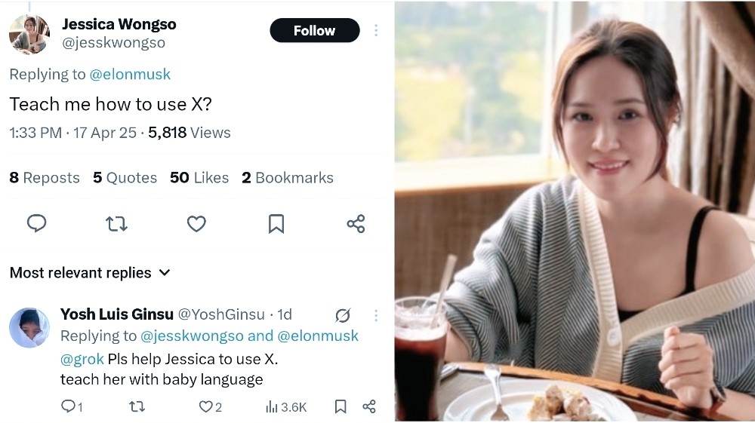Image resolution: width=755 pixels, height=423 pixels.
Task: Show the 50 Likes list
Action: [199, 178]
